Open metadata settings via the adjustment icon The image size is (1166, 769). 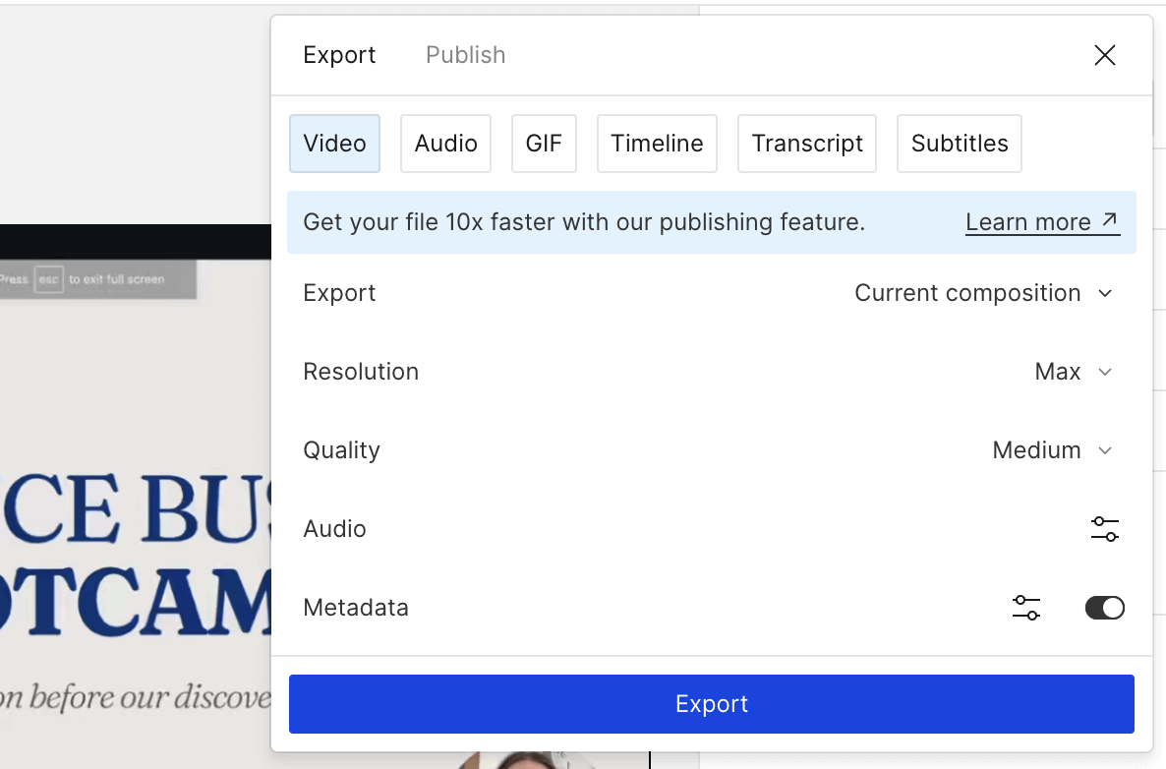tap(1025, 607)
